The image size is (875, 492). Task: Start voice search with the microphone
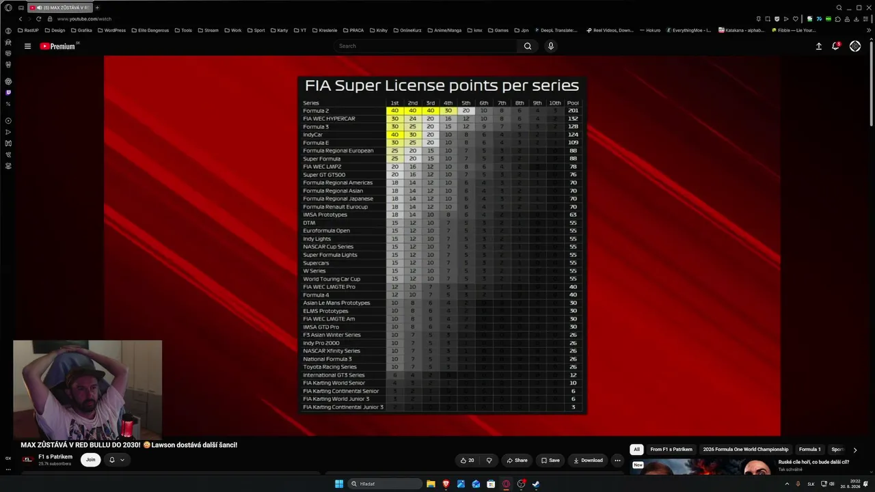550,46
